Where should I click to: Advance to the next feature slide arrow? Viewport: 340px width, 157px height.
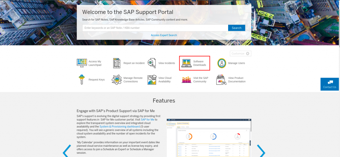[261, 151]
